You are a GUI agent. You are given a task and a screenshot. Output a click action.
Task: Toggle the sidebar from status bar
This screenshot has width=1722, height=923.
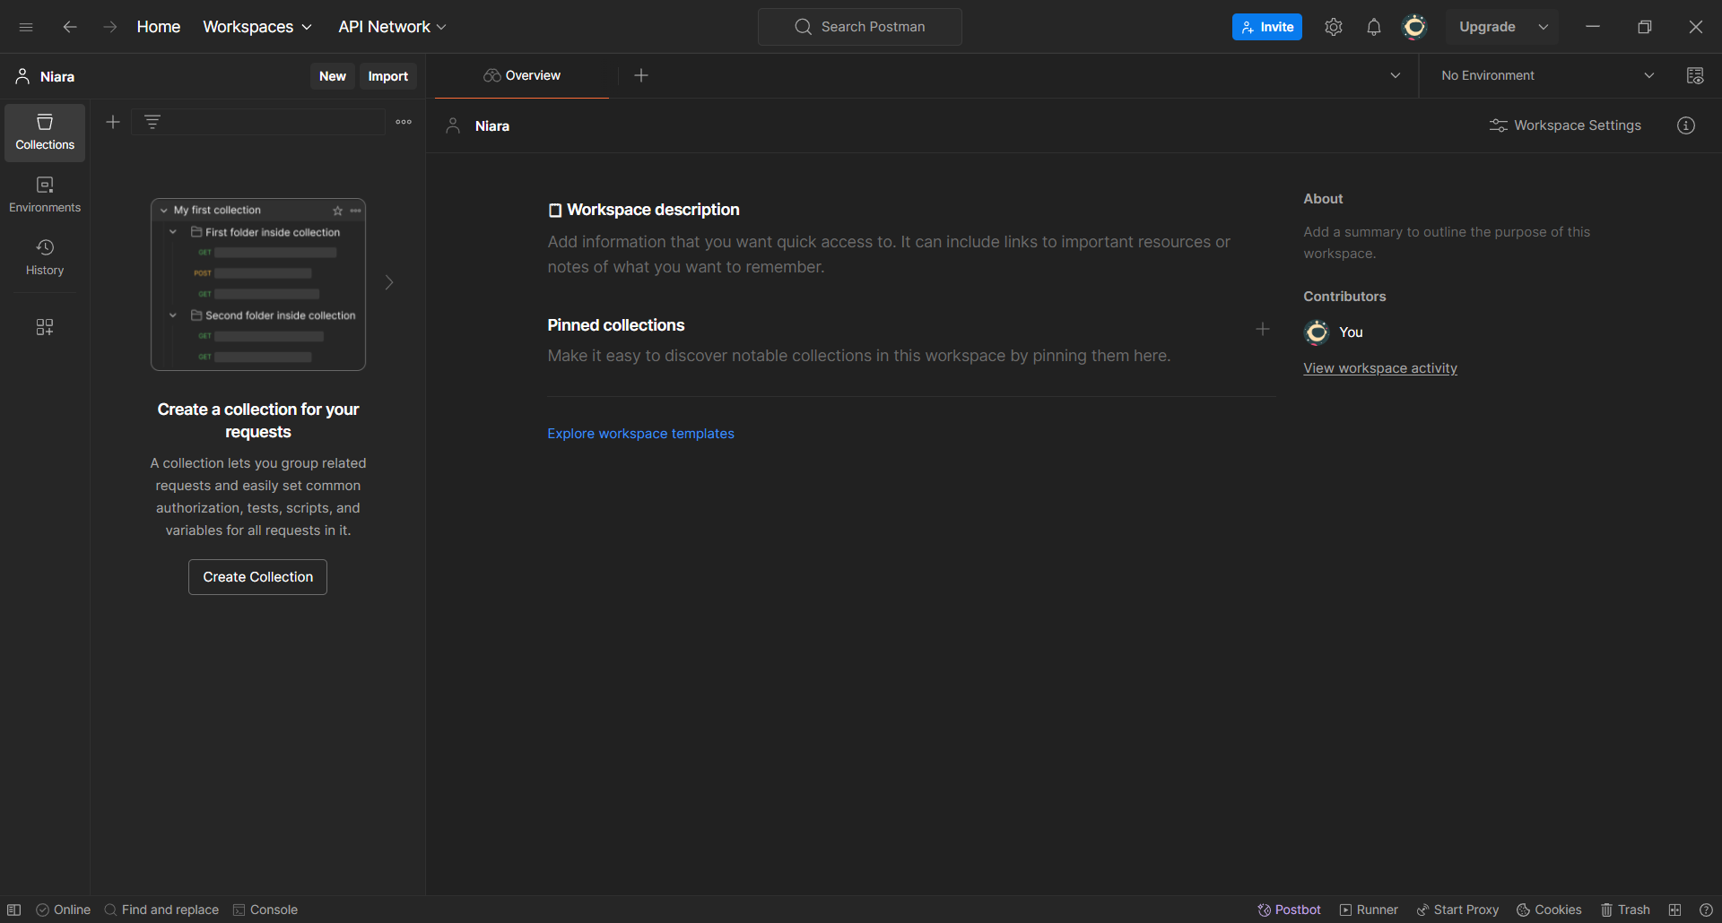click(x=14, y=910)
